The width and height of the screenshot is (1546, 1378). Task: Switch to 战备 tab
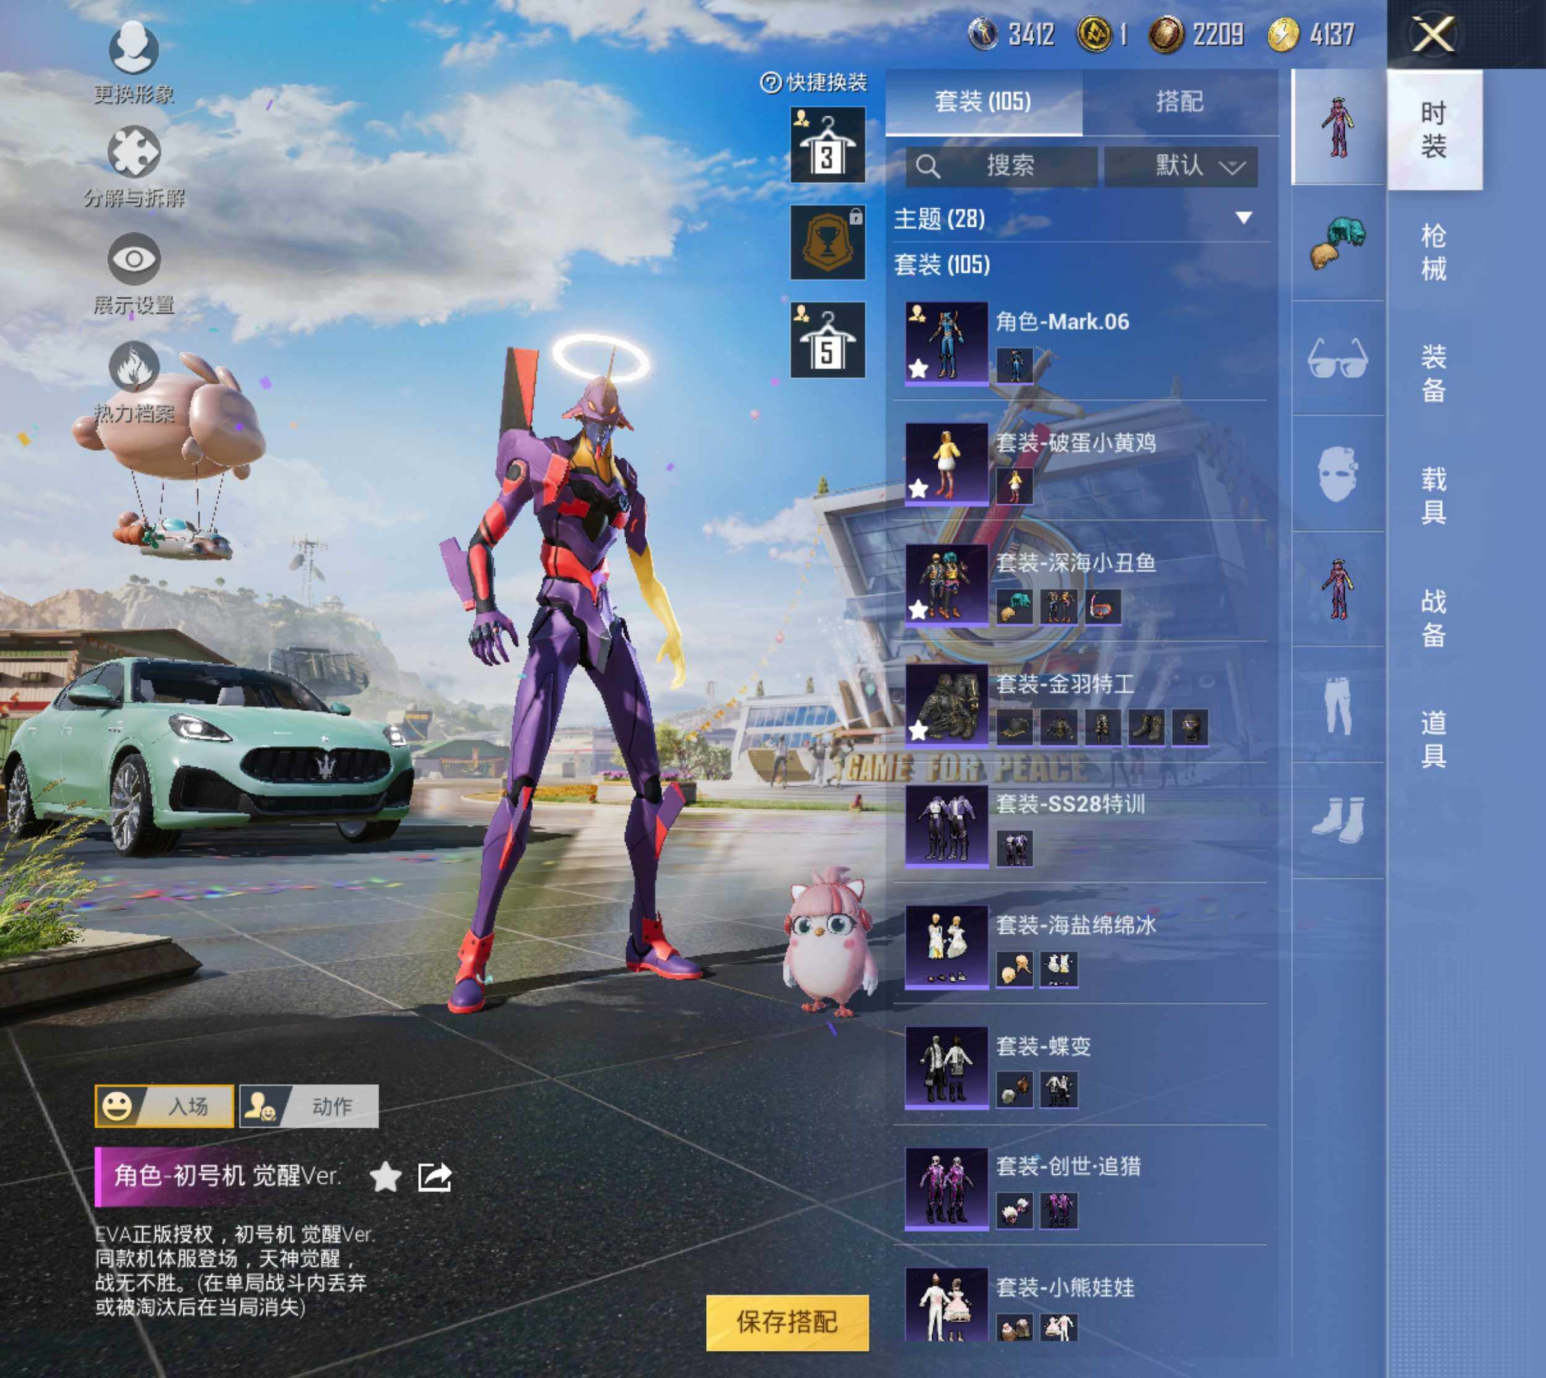(1433, 618)
